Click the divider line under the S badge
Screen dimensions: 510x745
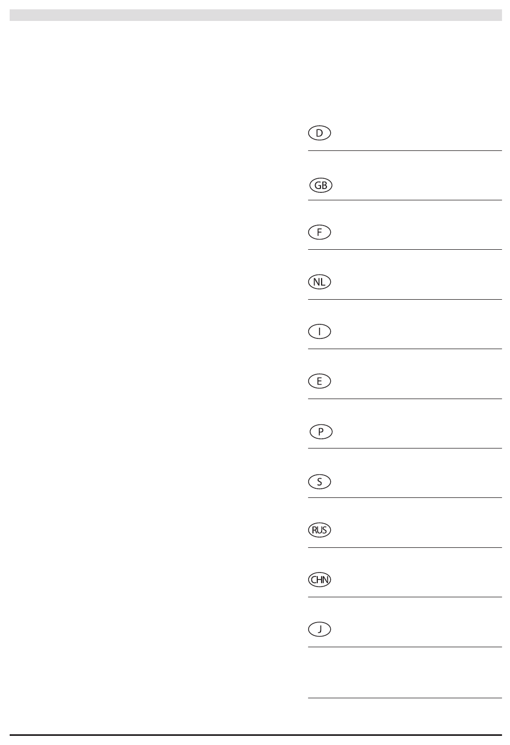point(405,498)
